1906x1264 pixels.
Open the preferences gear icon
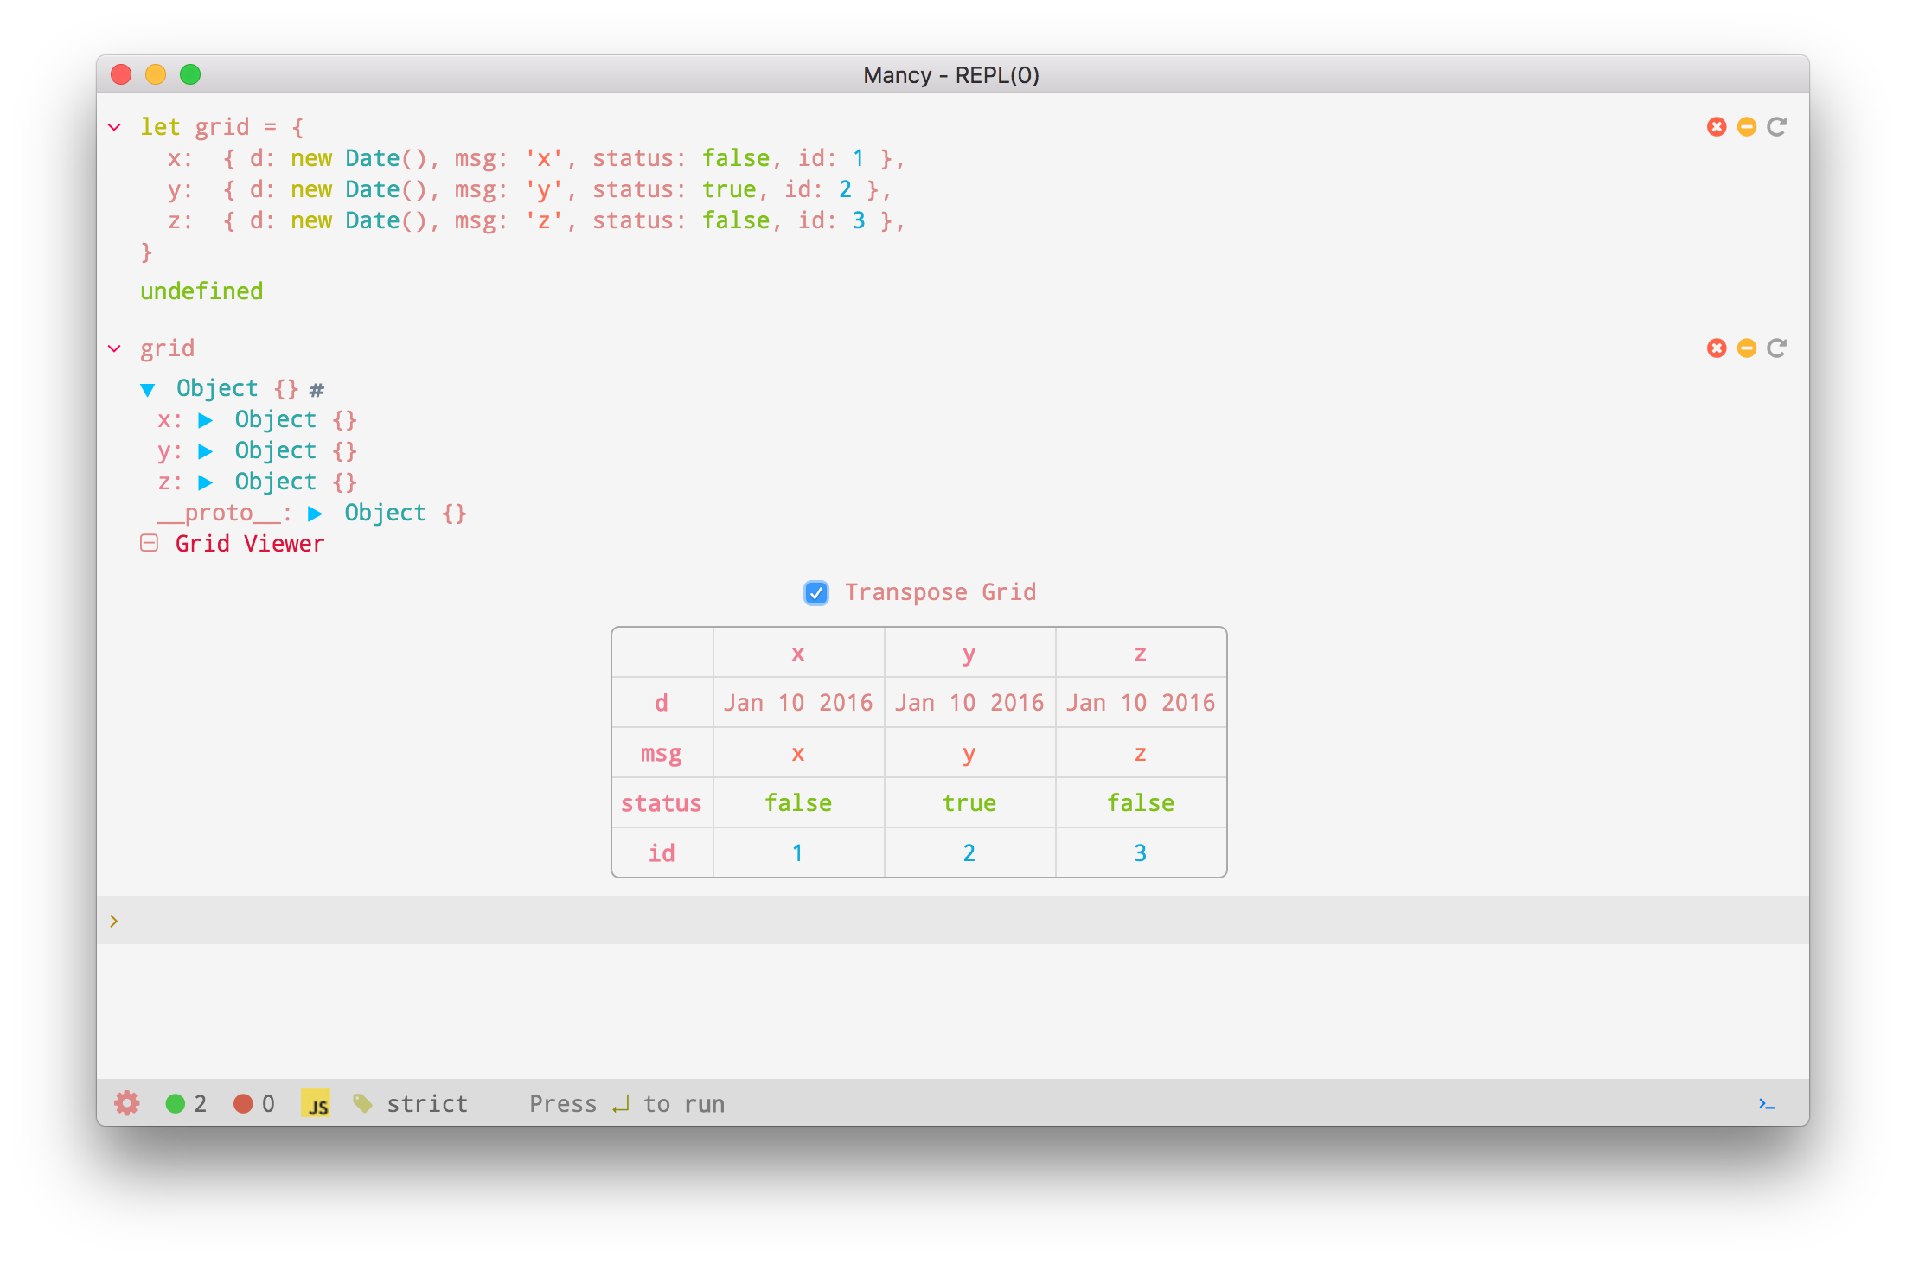(x=126, y=1103)
